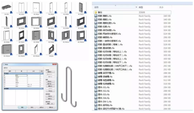Click the file icon of 钢筋-箍筋1.rfa

(x=96, y=16)
